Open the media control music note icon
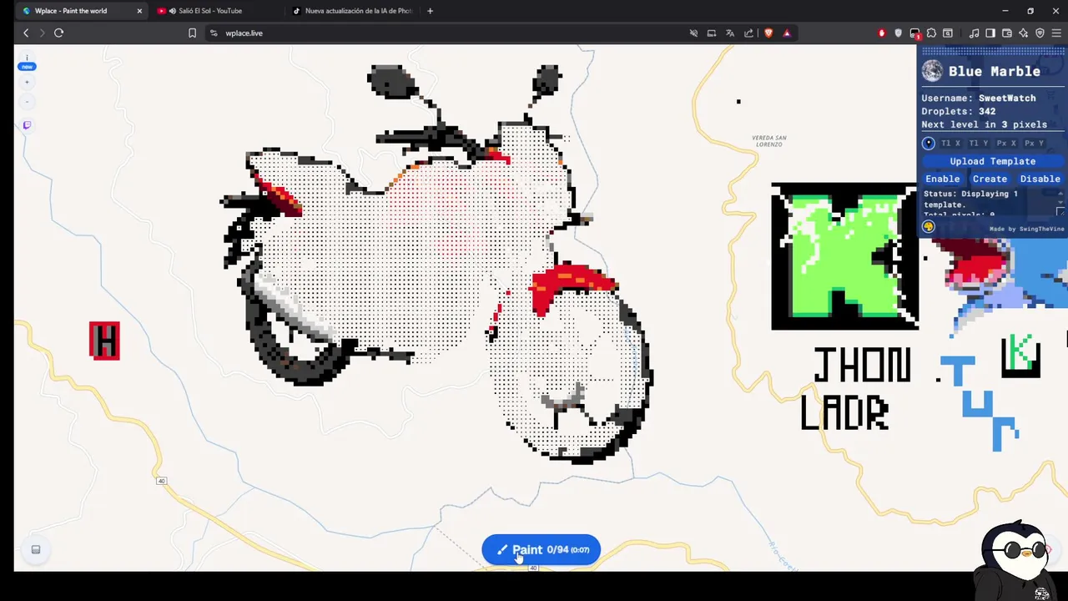 click(975, 33)
